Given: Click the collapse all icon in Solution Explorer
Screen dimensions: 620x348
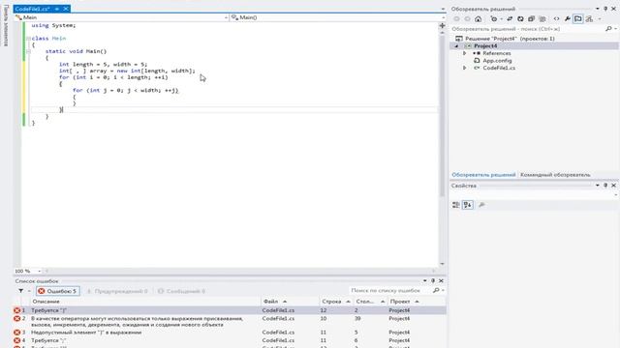Looking at the screenshot, I should [x=532, y=18].
